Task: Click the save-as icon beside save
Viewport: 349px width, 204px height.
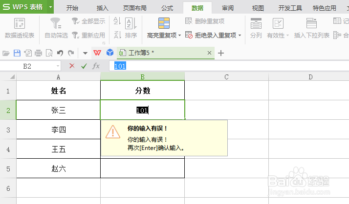Action: [28, 53]
